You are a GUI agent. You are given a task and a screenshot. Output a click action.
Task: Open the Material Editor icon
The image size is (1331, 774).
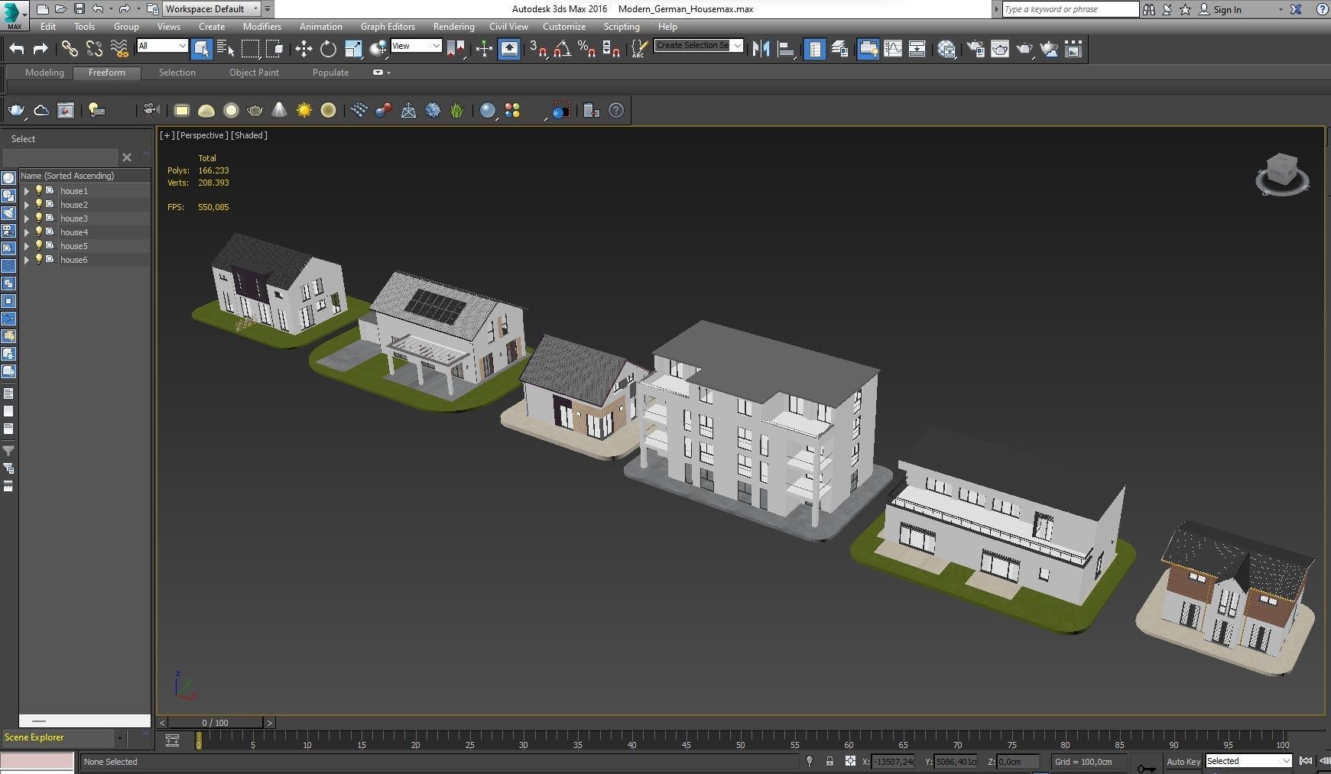[x=946, y=49]
